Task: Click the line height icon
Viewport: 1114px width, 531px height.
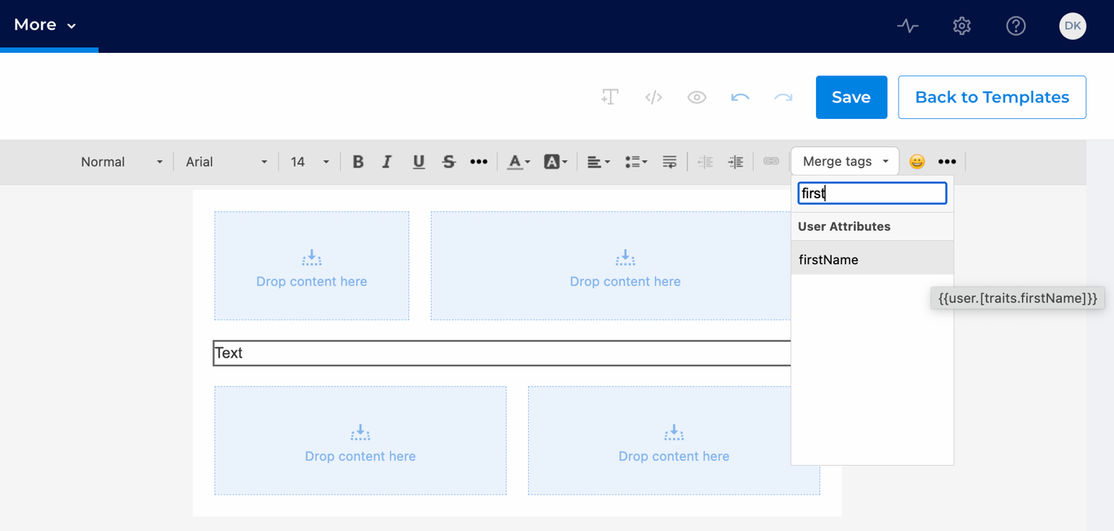Action: tap(669, 162)
